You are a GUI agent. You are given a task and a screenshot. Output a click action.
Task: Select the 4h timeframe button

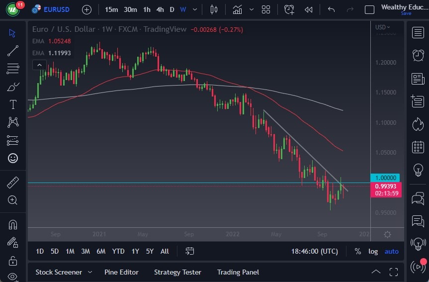(x=160, y=9)
